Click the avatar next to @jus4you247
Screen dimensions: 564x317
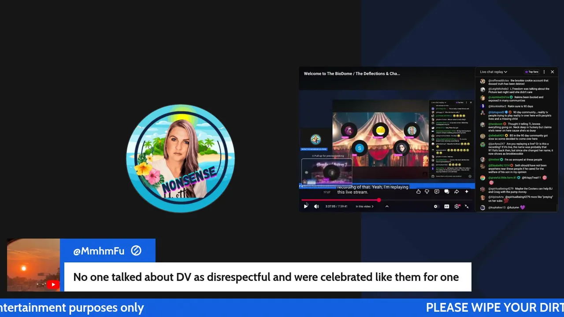[x=483, y=144]
